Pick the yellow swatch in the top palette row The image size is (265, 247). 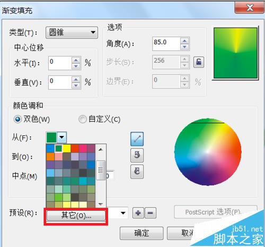click(67, 148)
